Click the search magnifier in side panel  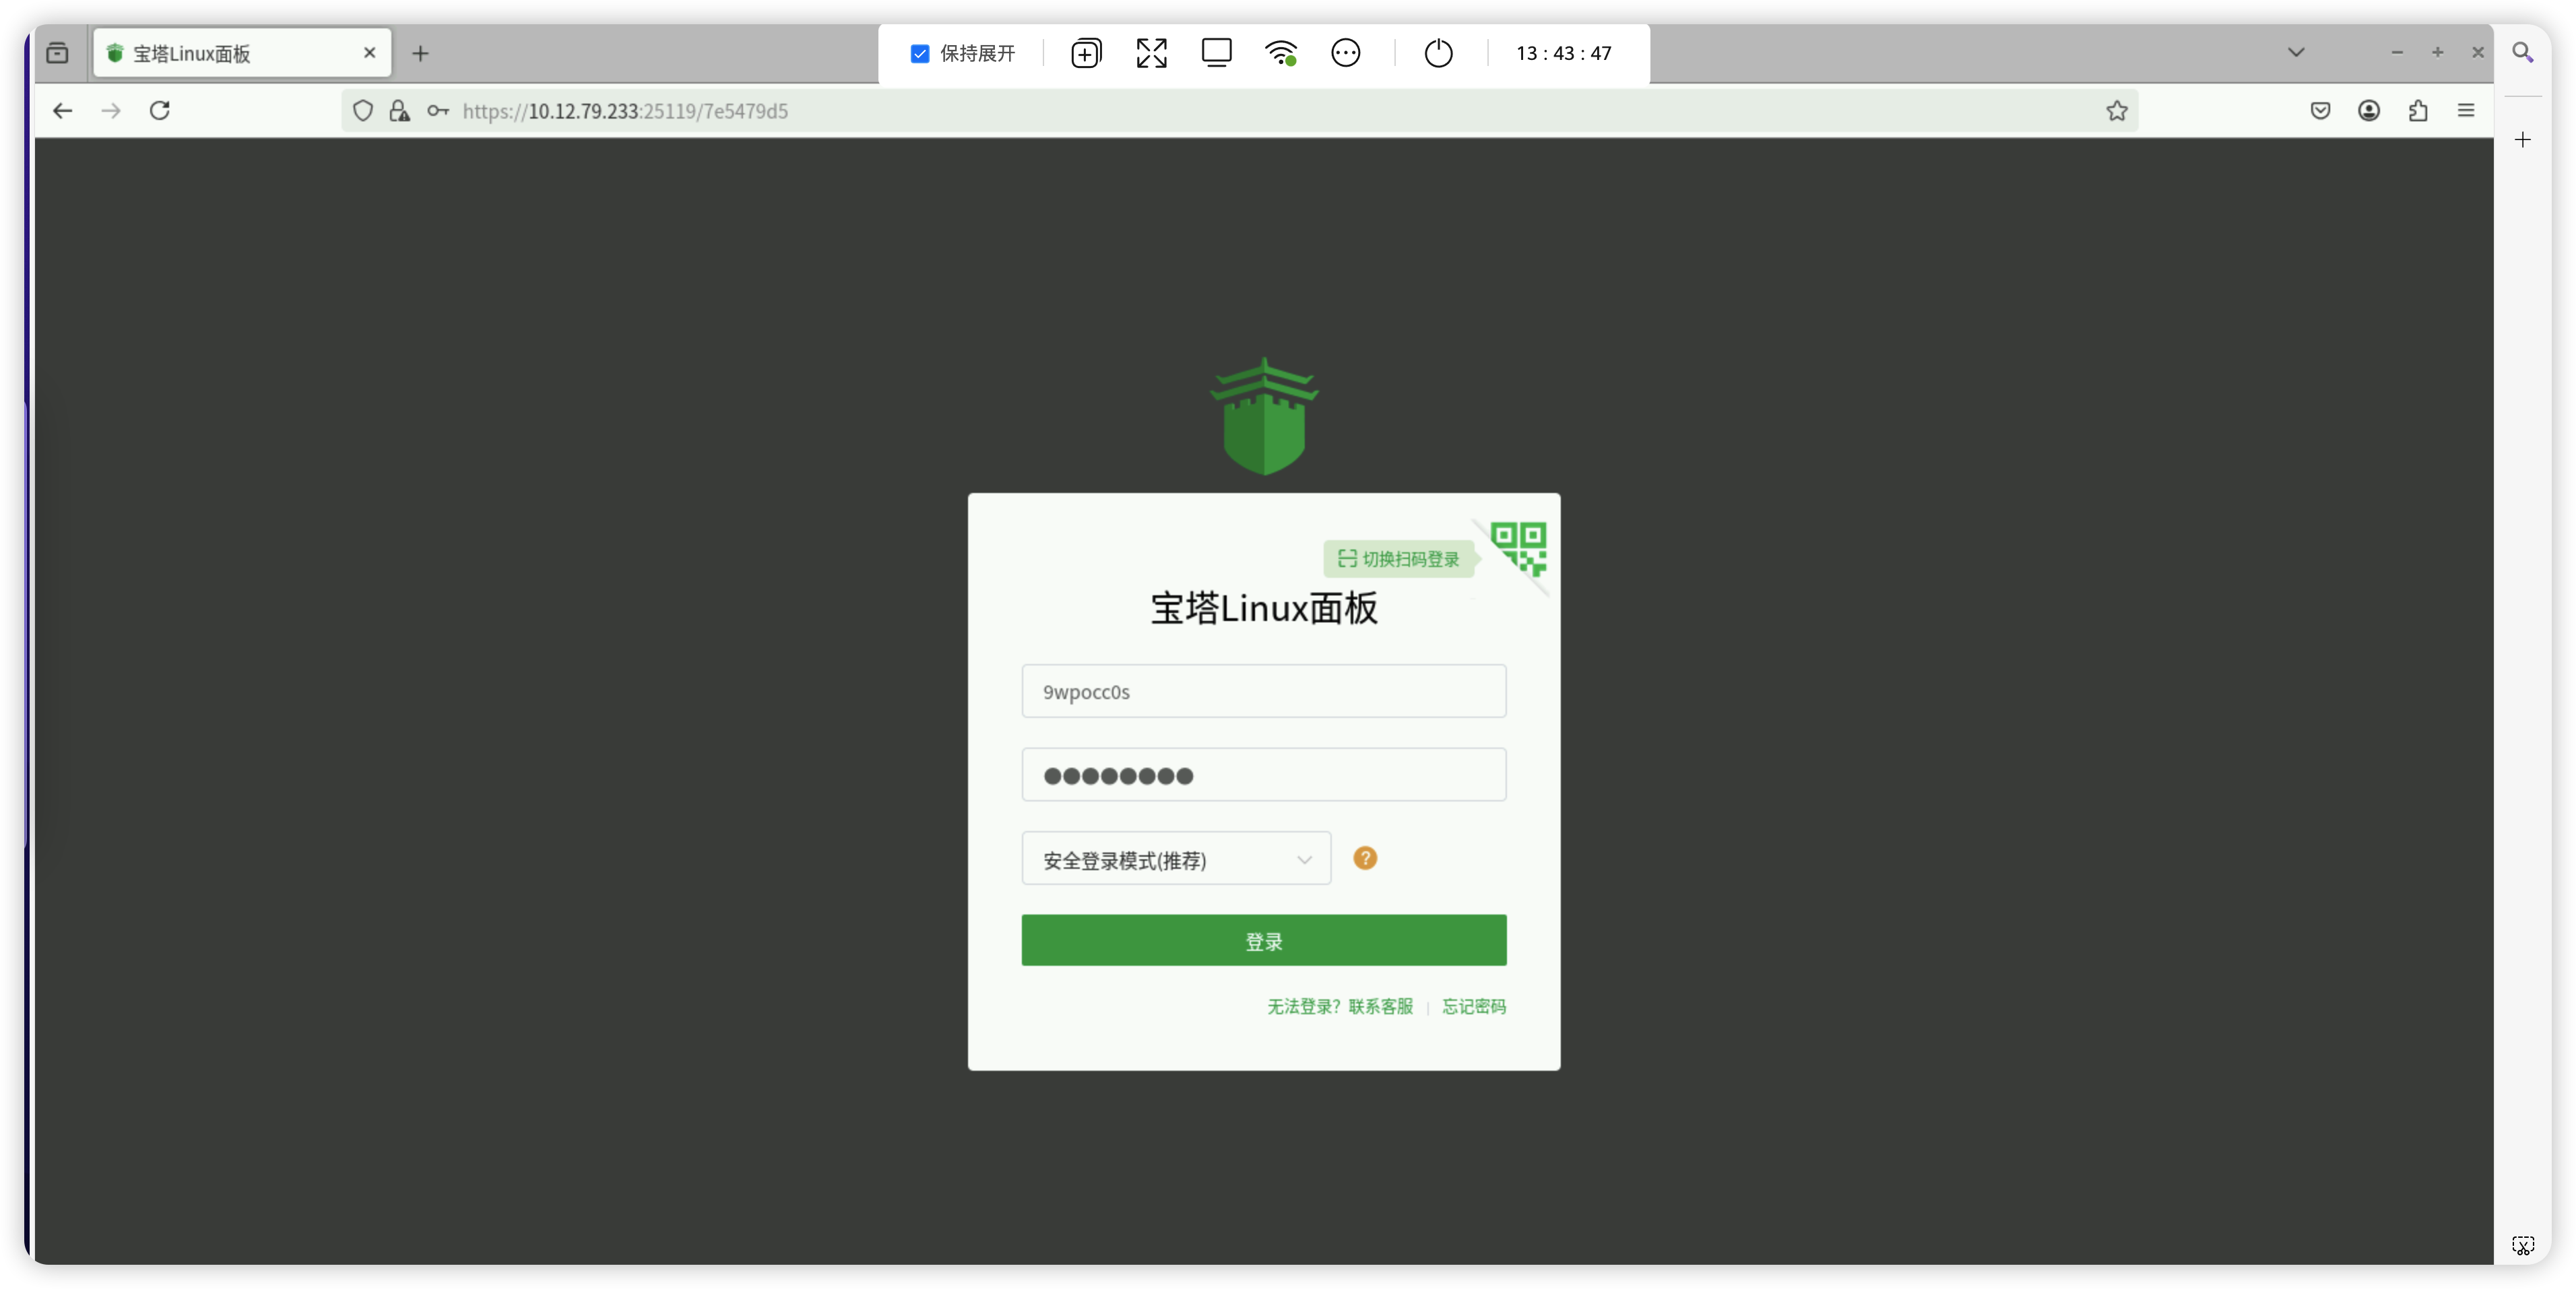(x=2523, y=52)
